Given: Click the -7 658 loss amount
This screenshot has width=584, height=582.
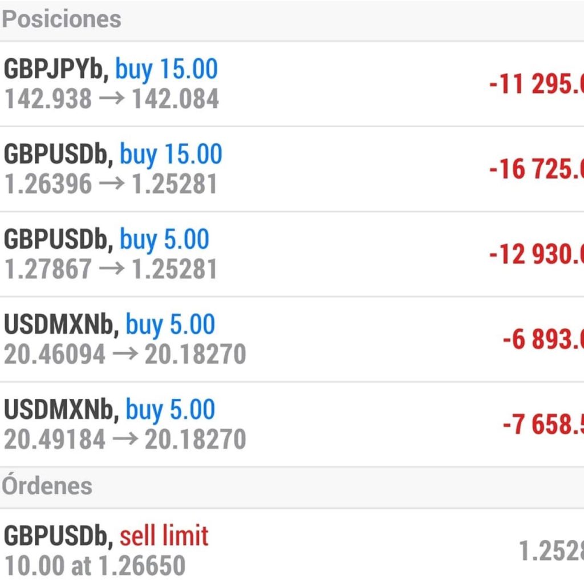Looking at the screenshot, I should [543, 425].
